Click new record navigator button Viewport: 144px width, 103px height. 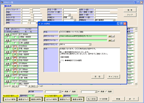[36, 86]
